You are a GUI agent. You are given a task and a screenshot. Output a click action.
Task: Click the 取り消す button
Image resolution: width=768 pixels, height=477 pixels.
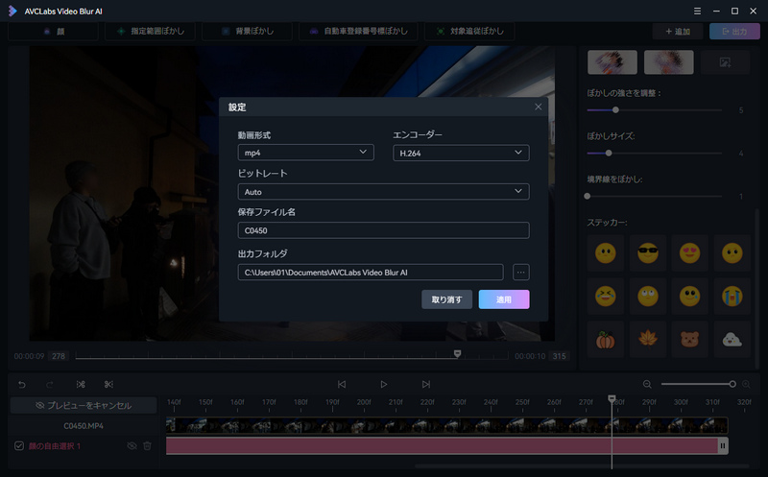pos(446,299)
